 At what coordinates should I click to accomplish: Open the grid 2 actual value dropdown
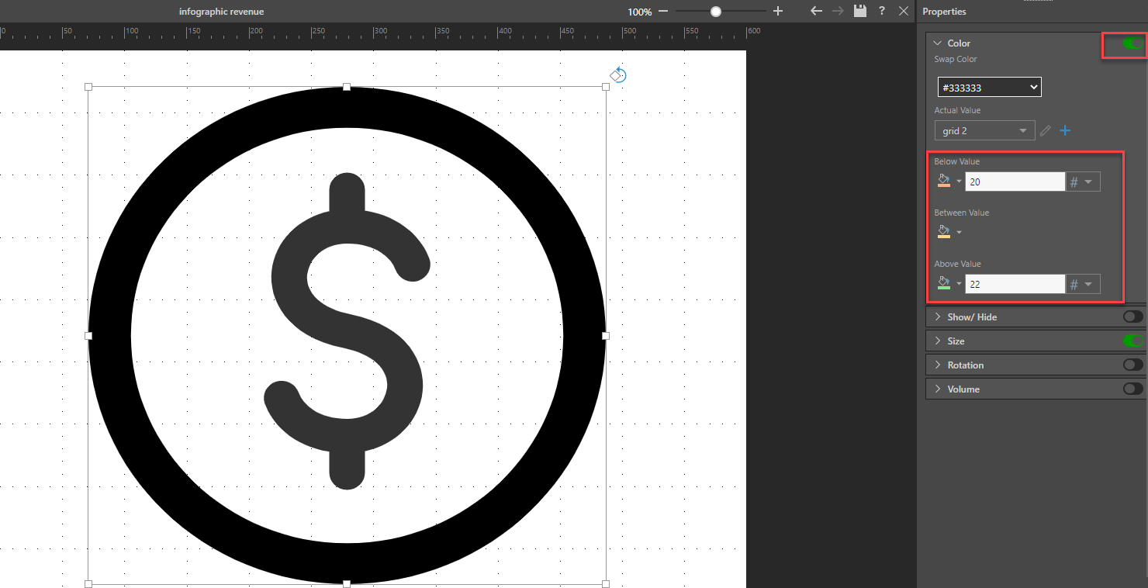coord(984,130)
